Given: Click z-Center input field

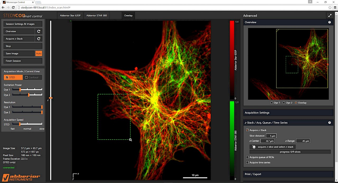Looking at the screenshot, I should click(x=267, y=141).
